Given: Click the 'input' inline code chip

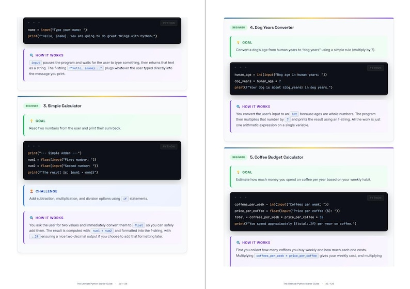Looking at the screenshot, I should [x=36, y=63].
